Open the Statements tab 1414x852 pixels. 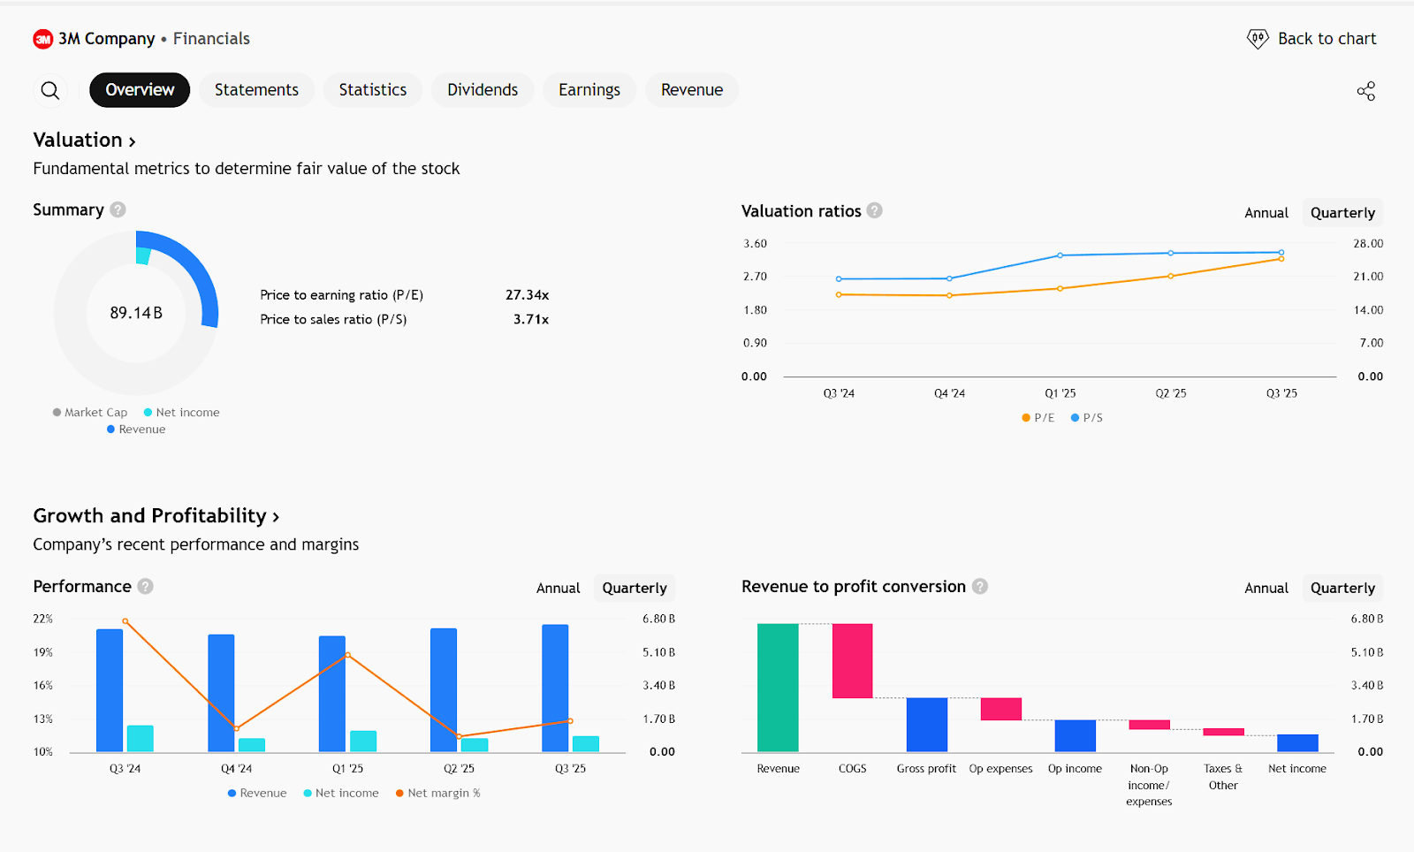[x=256, y=90]
